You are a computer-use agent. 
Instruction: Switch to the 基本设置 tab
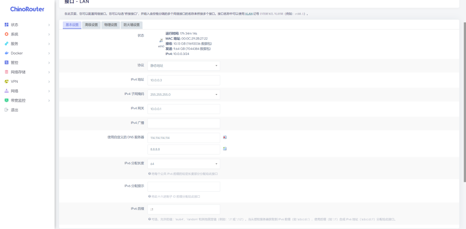(x=72, y=25)
